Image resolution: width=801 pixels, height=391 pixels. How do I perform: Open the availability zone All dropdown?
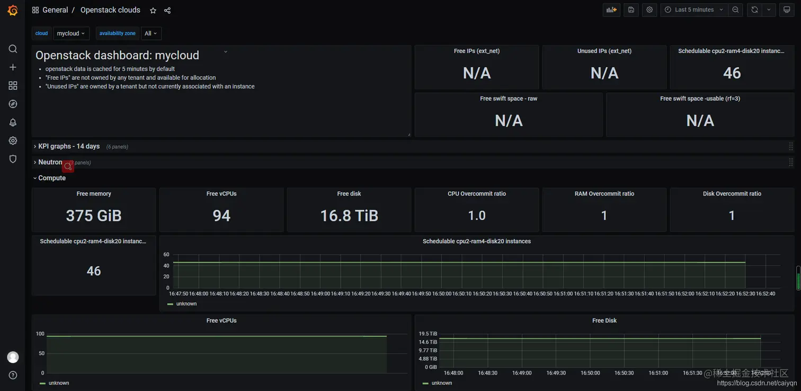151,33
